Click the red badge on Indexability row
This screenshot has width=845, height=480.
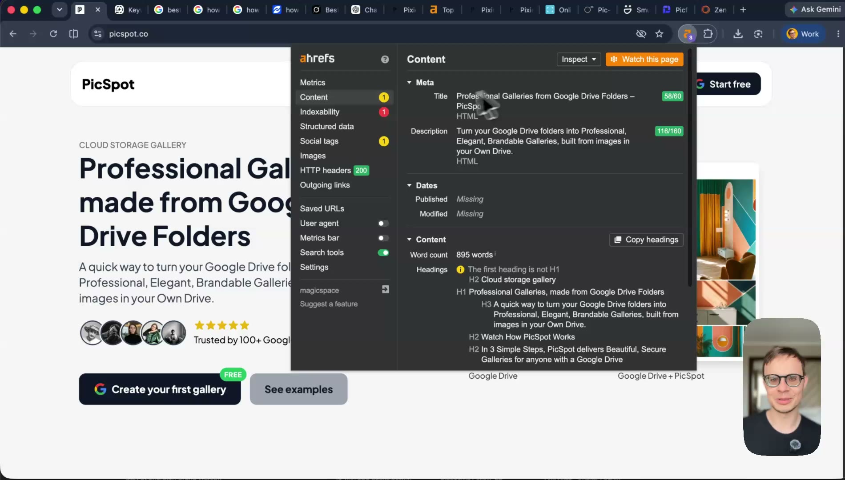click(x=384, y=112)
